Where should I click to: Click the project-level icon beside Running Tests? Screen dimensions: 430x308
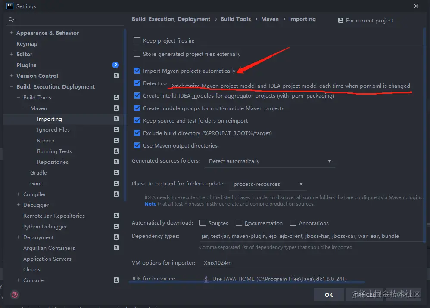click(x=116, y=151)
